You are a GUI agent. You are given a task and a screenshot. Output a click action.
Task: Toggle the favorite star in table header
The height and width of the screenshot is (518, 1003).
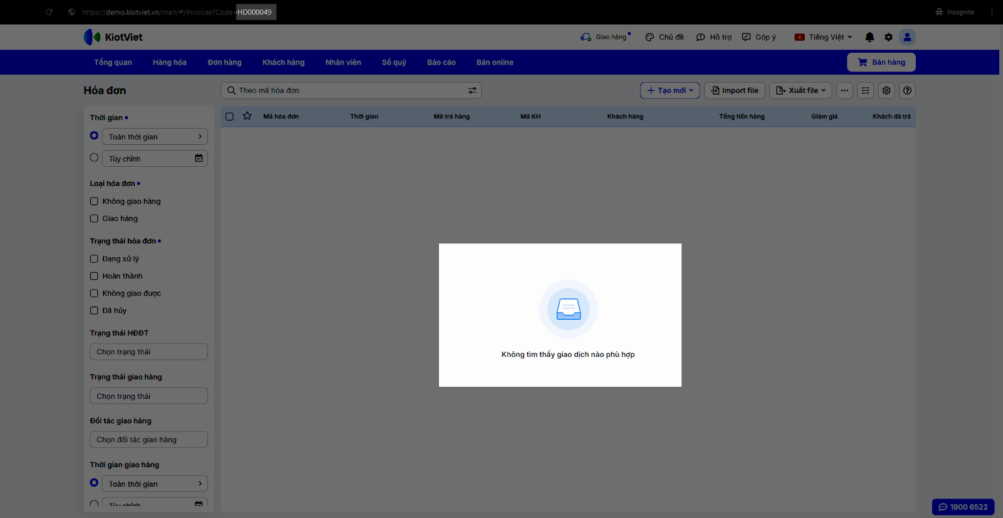pyautogui.click(x=248, y=116)
